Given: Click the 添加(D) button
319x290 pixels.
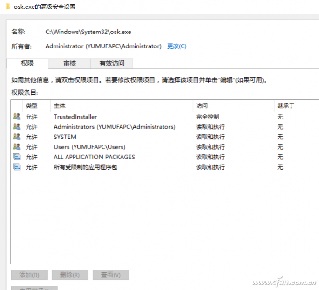Looking at the screenshot, I should pyautogui.click(x=29, y=275).
